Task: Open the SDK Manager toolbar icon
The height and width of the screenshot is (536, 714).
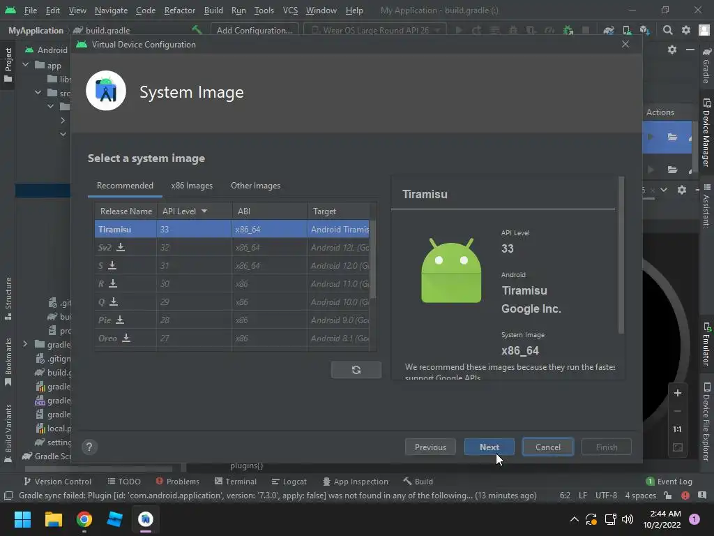Action: 644,30
